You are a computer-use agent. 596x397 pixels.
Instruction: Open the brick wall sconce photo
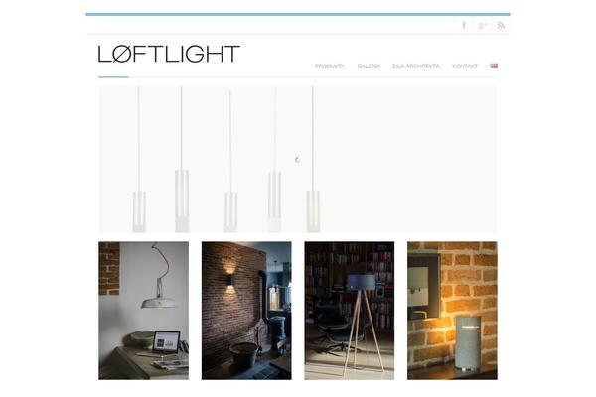pos(246,311)
